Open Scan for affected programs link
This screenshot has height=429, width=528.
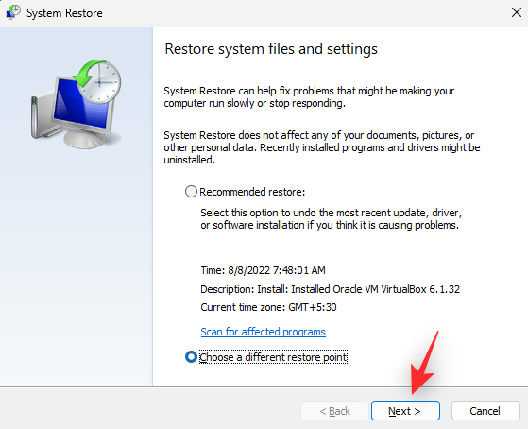[x=263, y=332]
